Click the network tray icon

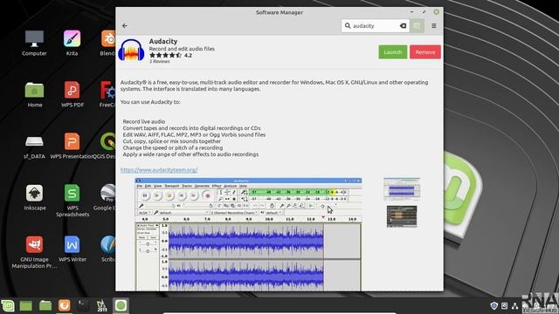coord(514,306)
